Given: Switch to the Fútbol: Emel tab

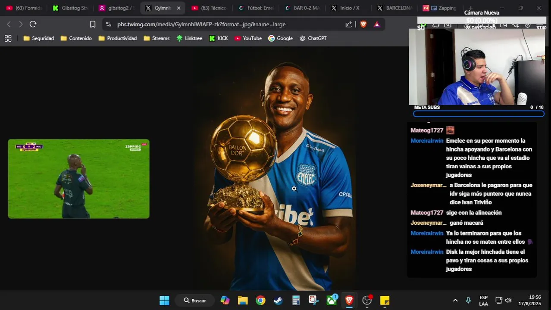Looking at the screenshot, I should [256, 8].
